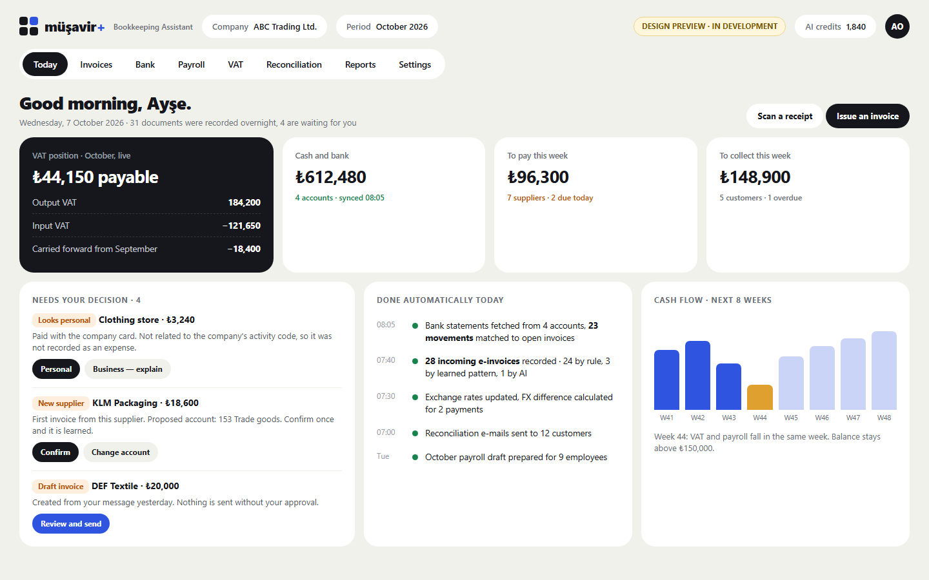The image size is (929, 580).
Task: Click Carried forward from September row
Action: [x=146, y=249]
